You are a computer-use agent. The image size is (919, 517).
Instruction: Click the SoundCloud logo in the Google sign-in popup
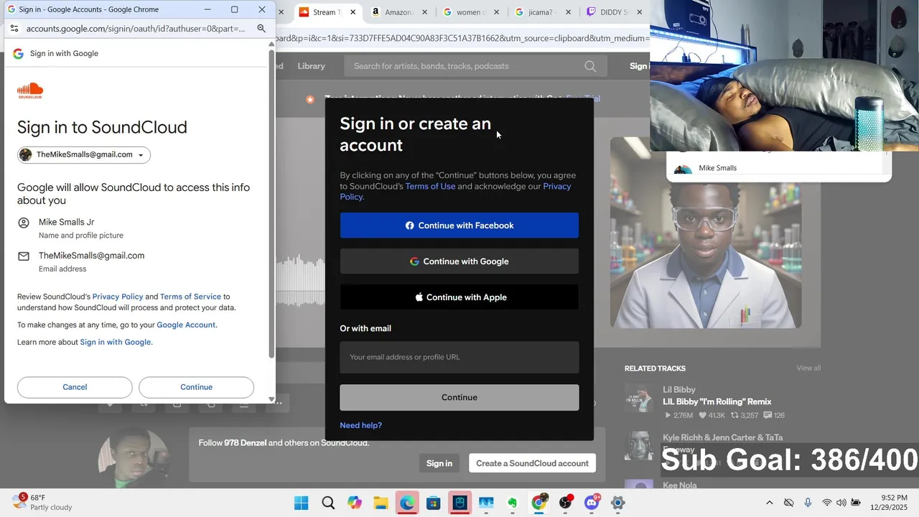pyautogui.click(x=30, y=90)
